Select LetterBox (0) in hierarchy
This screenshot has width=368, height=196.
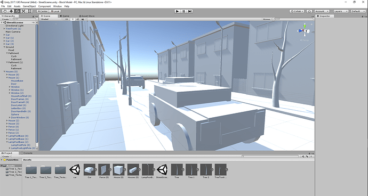point(18,108)
